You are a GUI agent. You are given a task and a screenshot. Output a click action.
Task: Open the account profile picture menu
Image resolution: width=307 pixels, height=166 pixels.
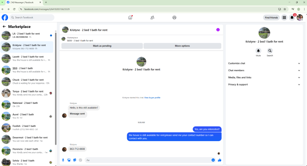[300, 18]
